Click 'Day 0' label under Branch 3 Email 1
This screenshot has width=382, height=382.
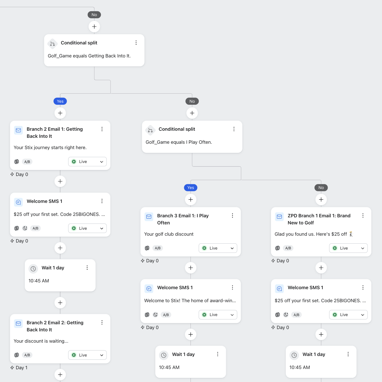coord(152,261)
